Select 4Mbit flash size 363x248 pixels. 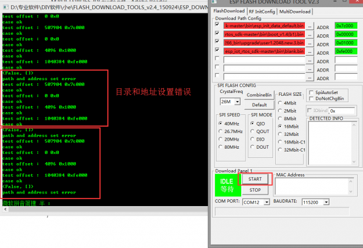coord(287,103)
